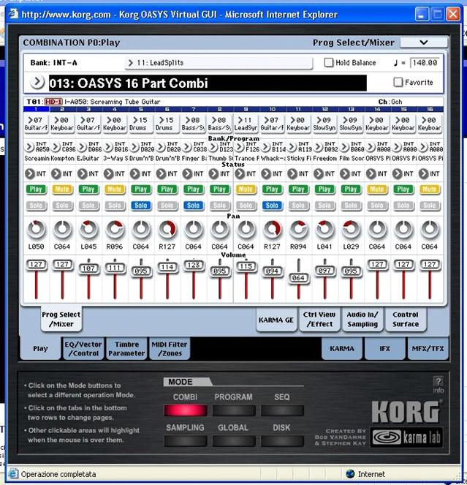
Task: Open status popup arrow for timbre 16
Action: (424, 174)
